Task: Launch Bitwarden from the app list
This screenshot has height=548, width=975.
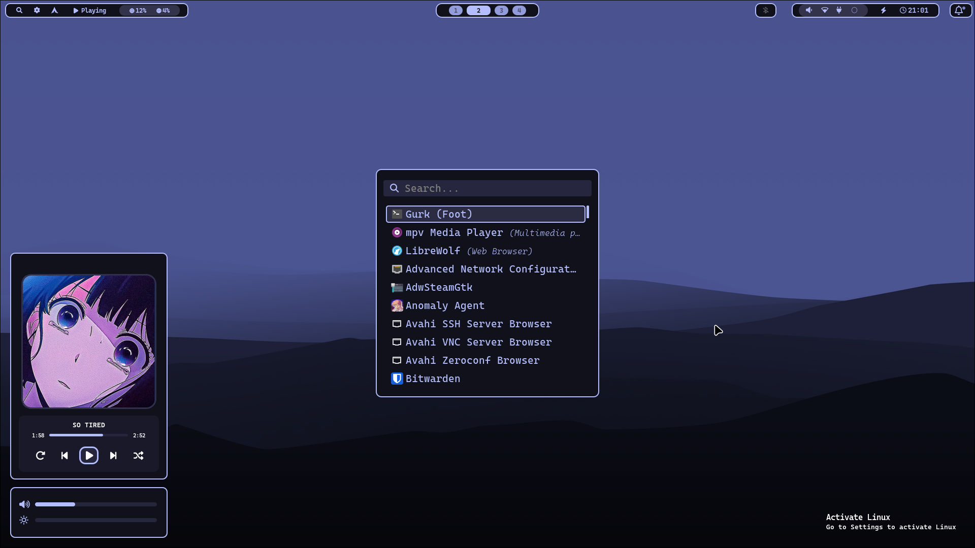Action: pyautogui.click(x=433, y=379)
